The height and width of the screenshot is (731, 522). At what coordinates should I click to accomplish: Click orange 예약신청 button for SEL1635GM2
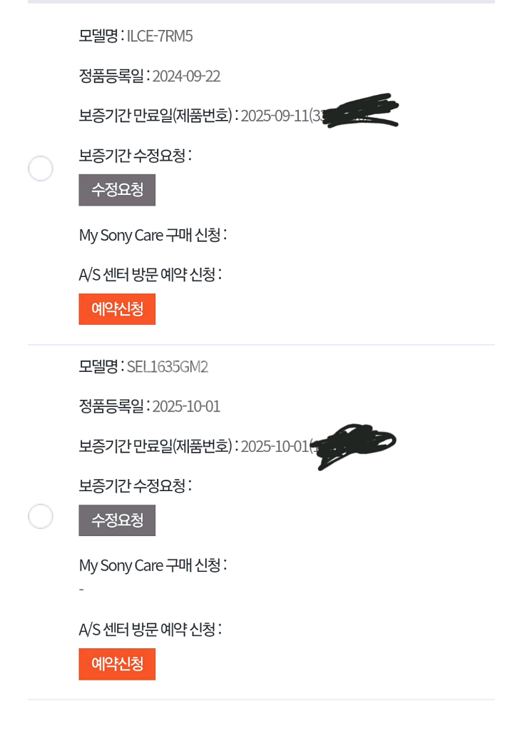pos(117,664)
